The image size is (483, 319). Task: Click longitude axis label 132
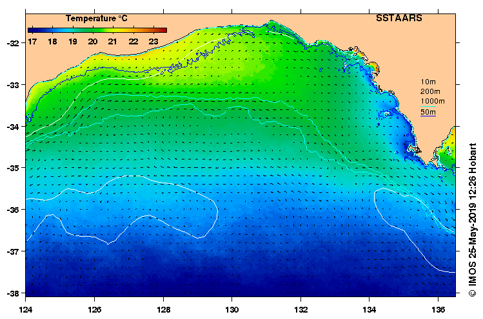[x=301, y=309]
